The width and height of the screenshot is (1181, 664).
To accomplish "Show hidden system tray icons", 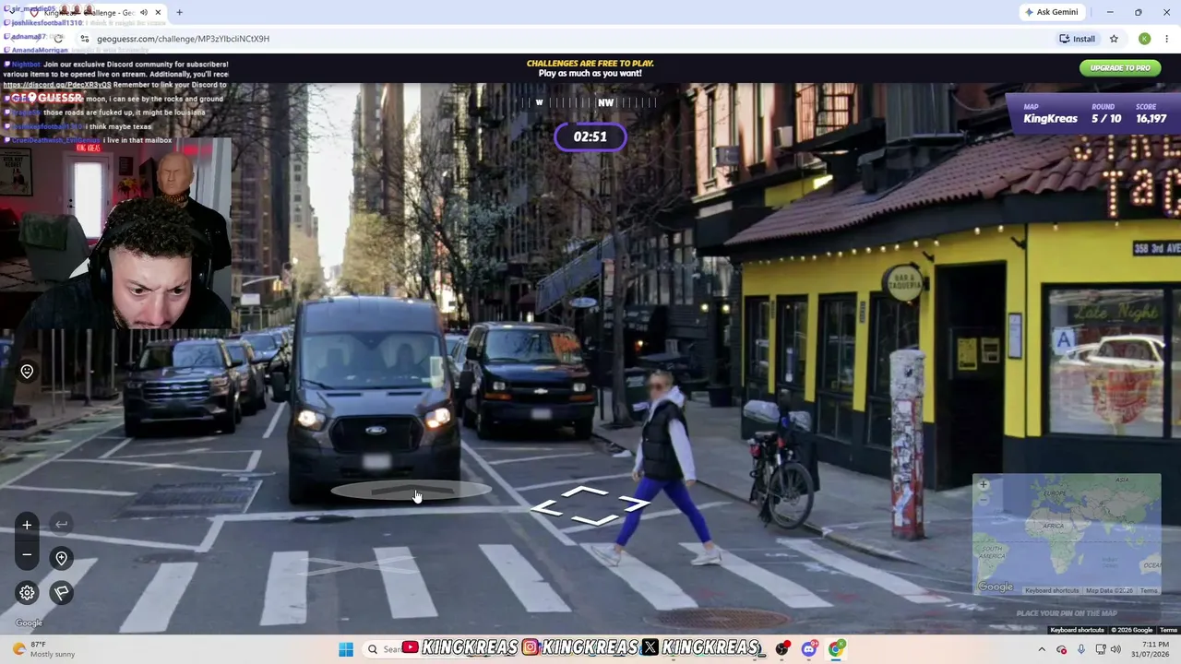I will coord(1042,649).
